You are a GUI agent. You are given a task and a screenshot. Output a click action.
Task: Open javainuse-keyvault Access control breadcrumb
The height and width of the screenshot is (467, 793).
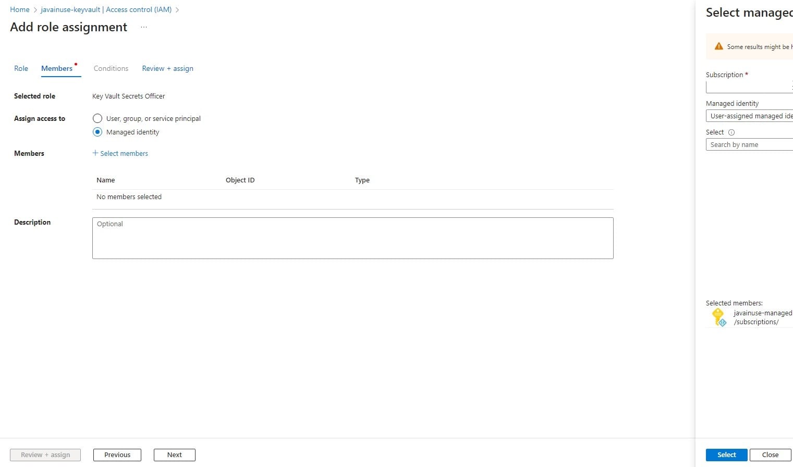click(106, 9)
